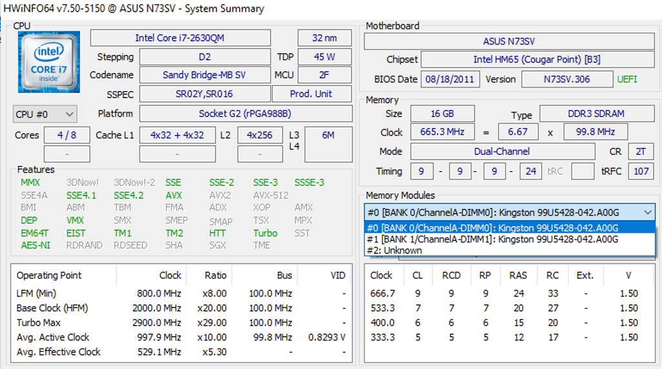Click the MCU value 2F
This screenshot has width=662, height=369.
pyautogui.click(x=325, y=75)
